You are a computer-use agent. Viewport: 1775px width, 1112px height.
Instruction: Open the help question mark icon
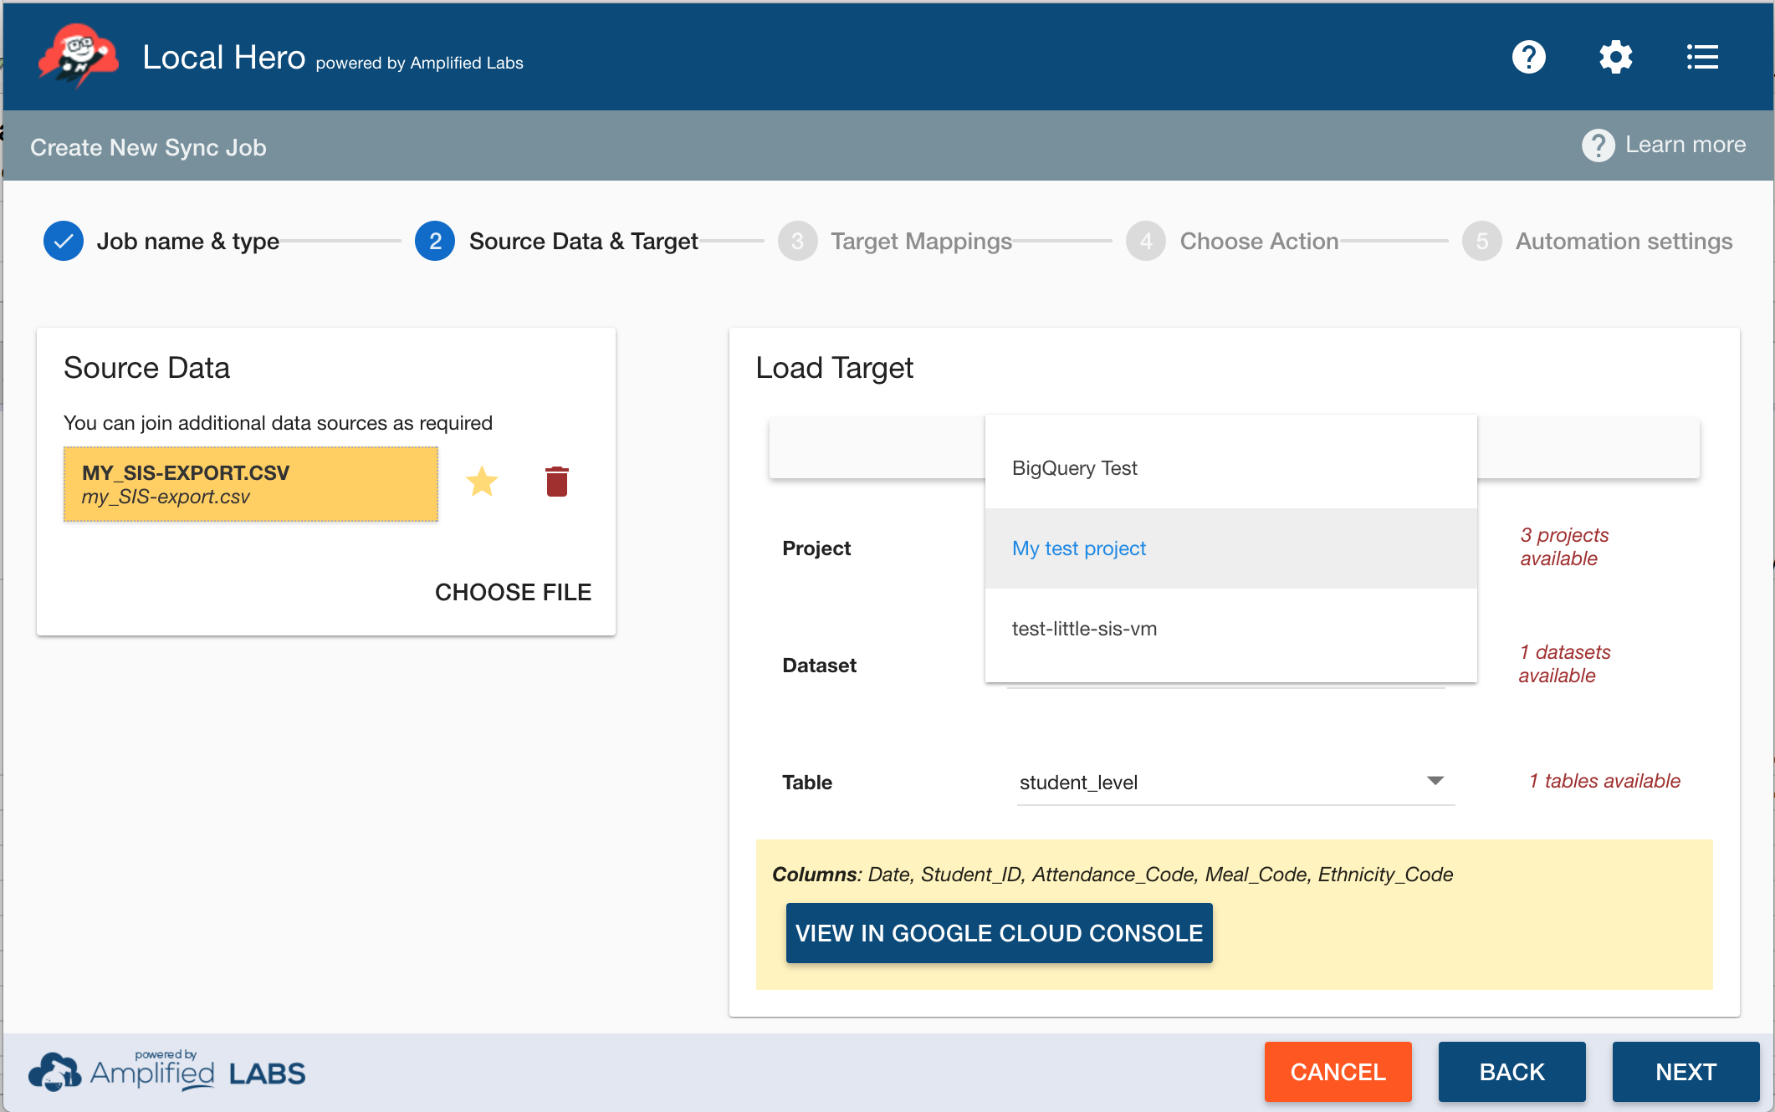tap(1528, 57)
